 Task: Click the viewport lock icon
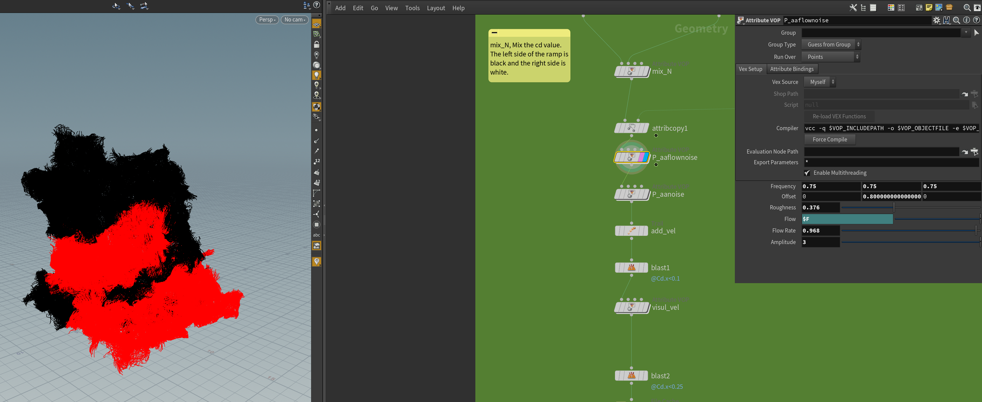tap(316, 45)
